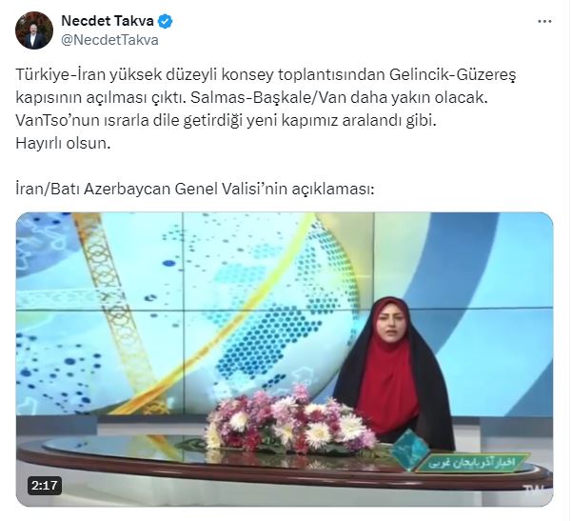This screenshot has width=572, height=521.
Task: Click the 2:17 video duration badge
Action: coord(44,485)
